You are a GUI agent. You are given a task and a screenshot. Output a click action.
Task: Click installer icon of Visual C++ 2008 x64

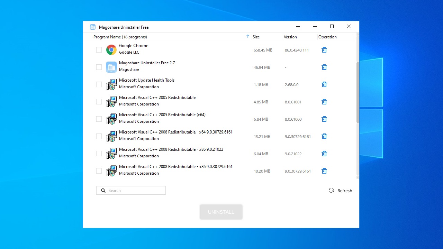coord(111,136)
